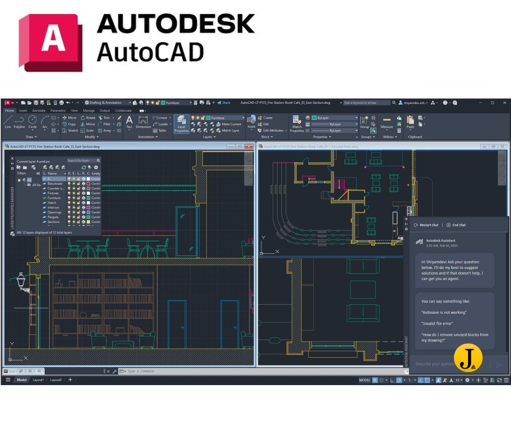Expand the Annotation panel

click(x=148, y=137)
